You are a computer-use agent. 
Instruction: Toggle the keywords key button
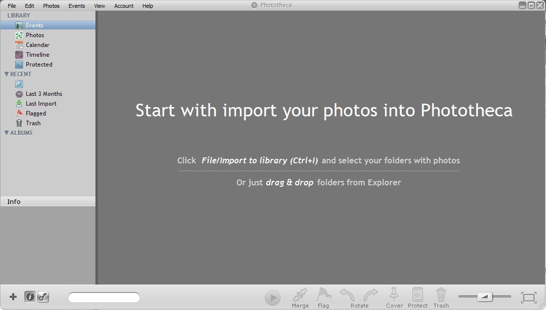click(43, 296)
